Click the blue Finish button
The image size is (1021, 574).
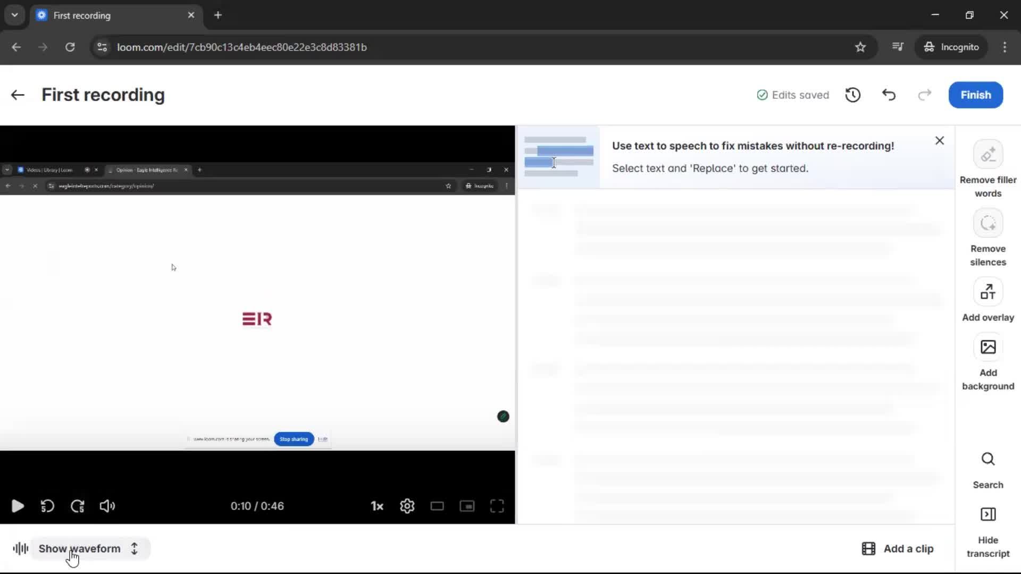pos(975,95)
